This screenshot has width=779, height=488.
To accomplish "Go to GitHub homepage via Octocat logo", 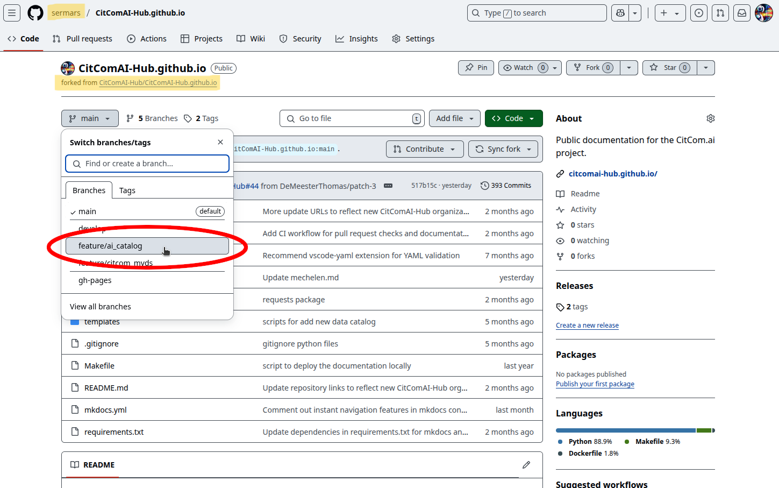I will (x=35, y=13).
